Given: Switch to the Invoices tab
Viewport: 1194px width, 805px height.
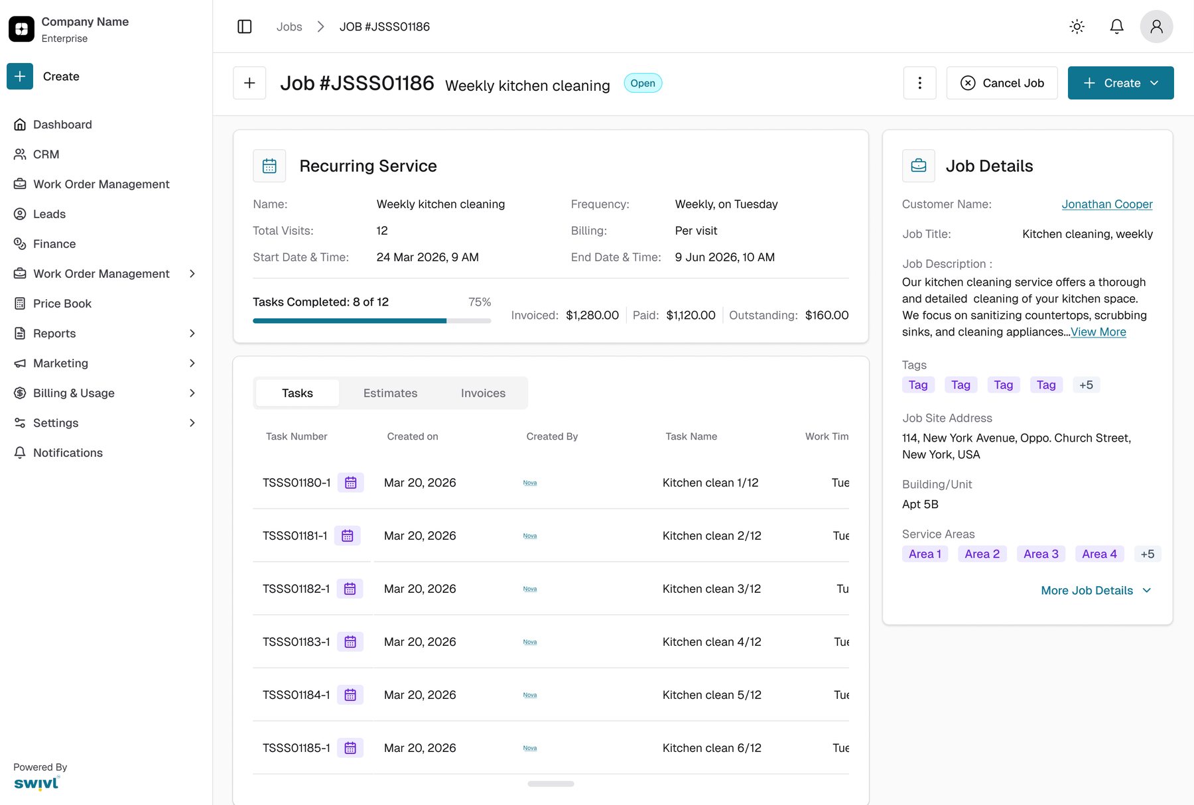Looking at the screenshot, I should tap(483, 393).
